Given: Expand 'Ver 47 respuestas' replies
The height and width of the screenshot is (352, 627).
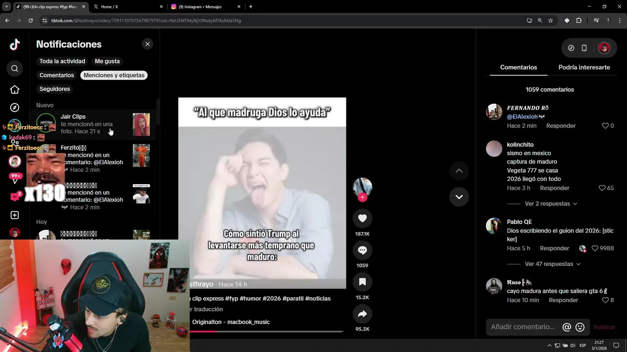Looking at the screenshot, I should [x=553, y=264].
